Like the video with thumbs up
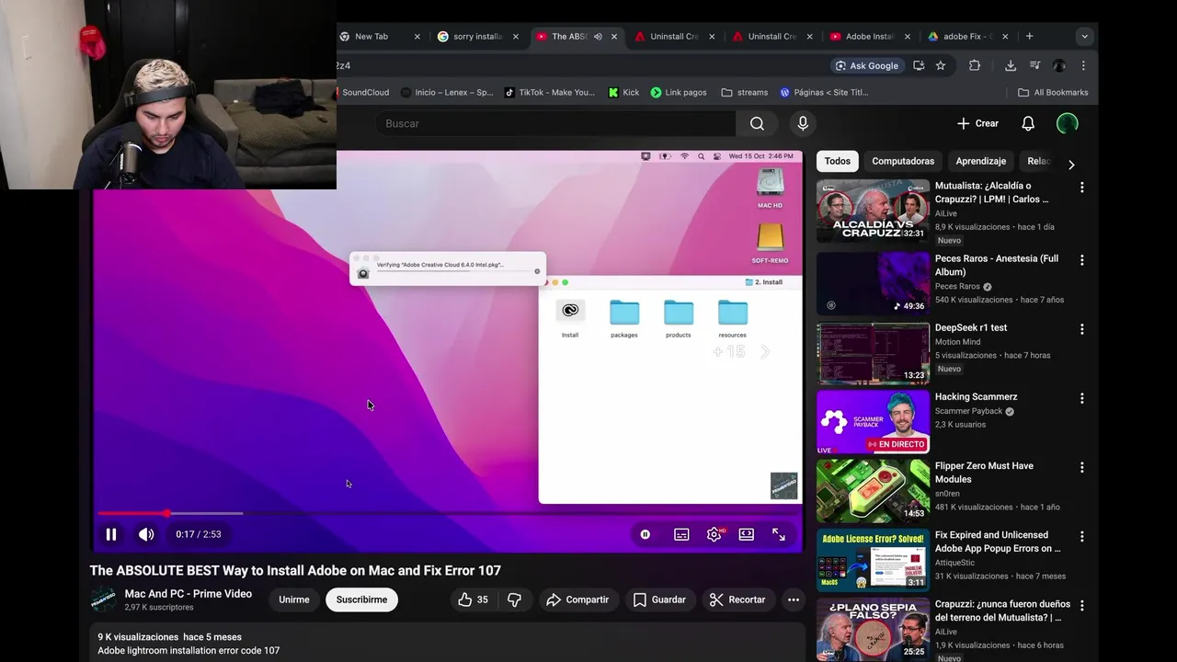1177x662 pixels. pos(474,599)
